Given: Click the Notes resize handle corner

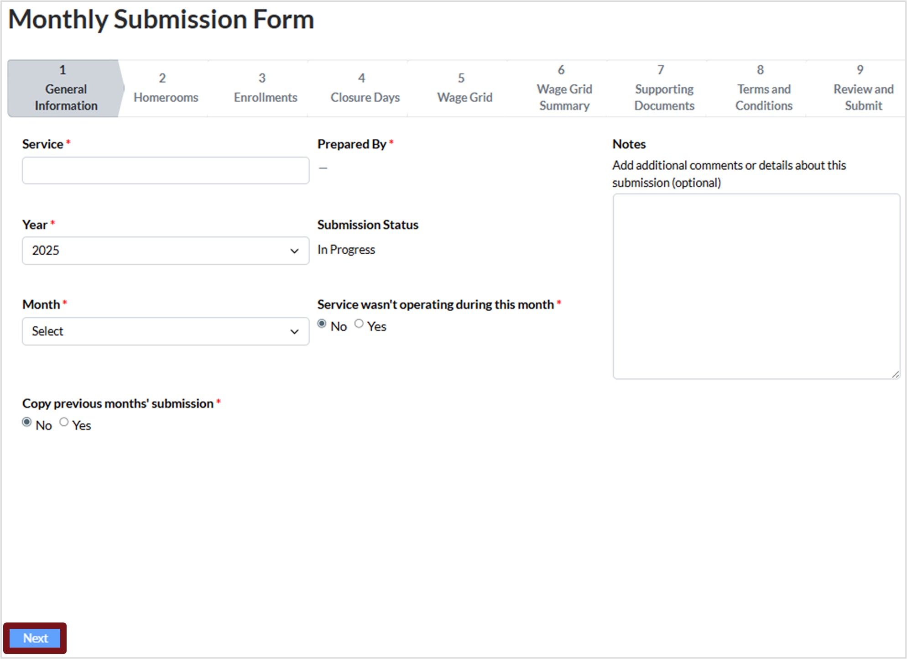Looking at the screenshot, I should (895, 374).
